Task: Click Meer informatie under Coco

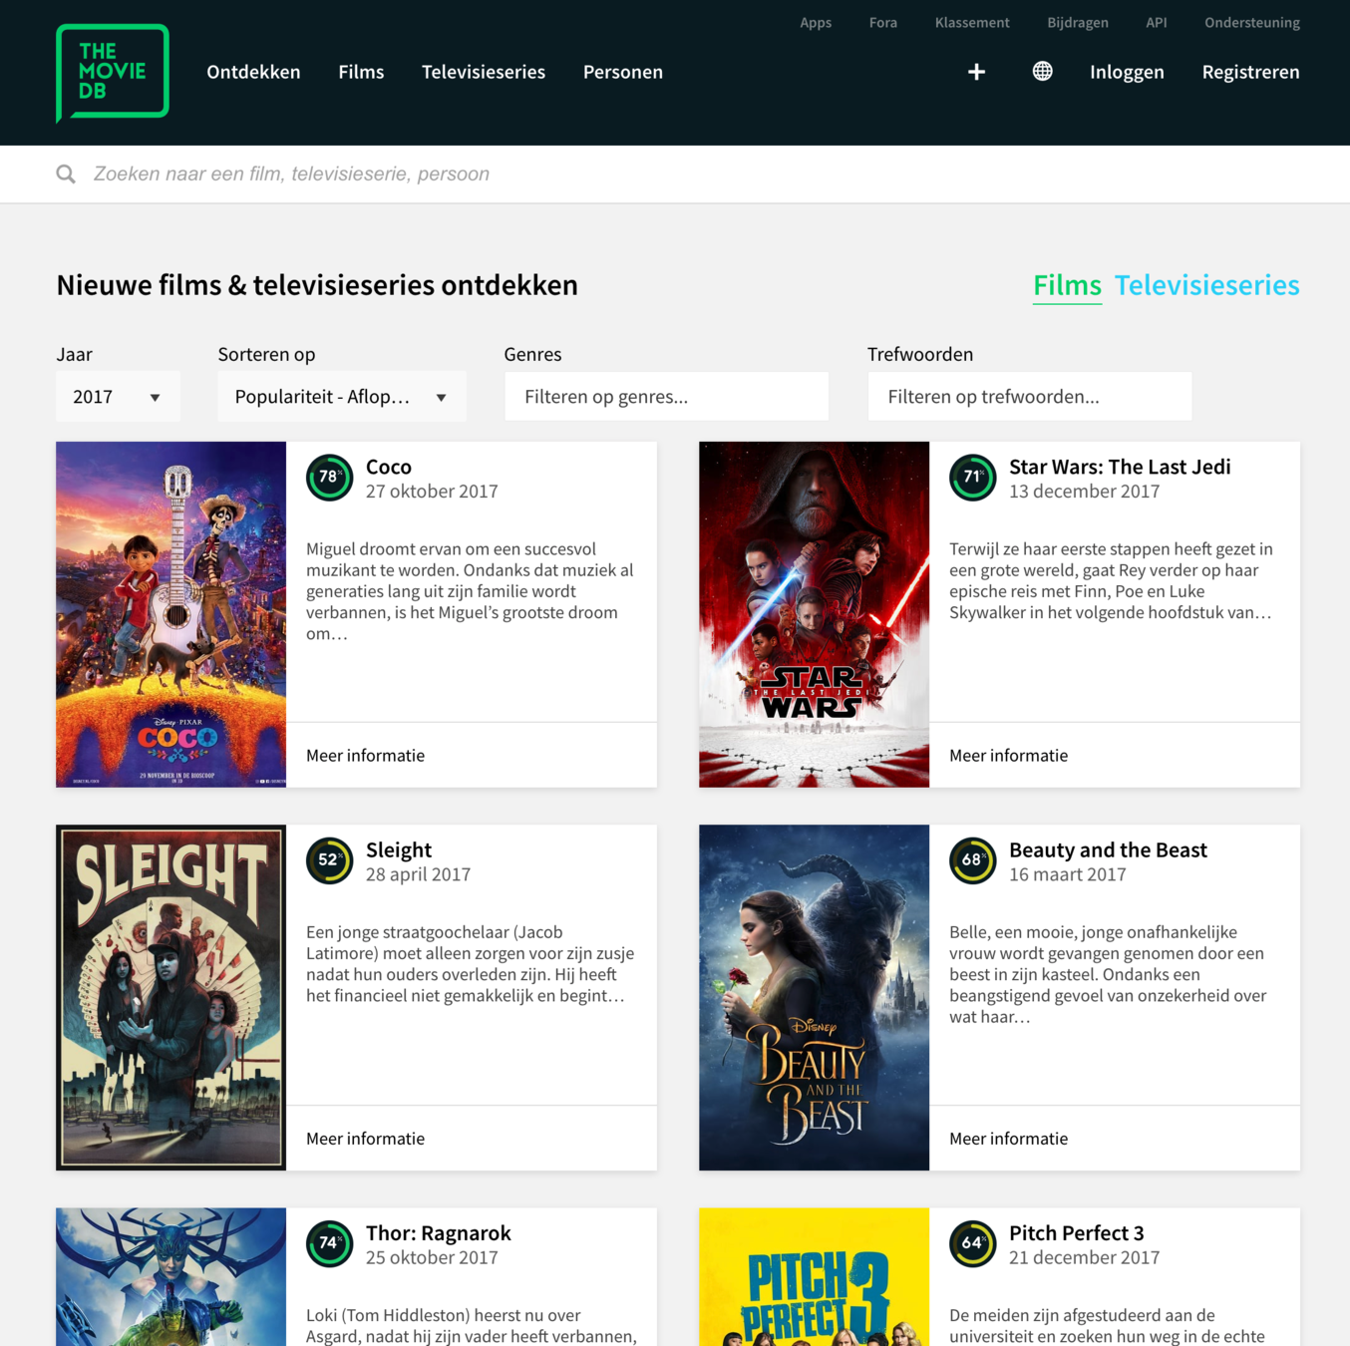Action: point(365,756)
